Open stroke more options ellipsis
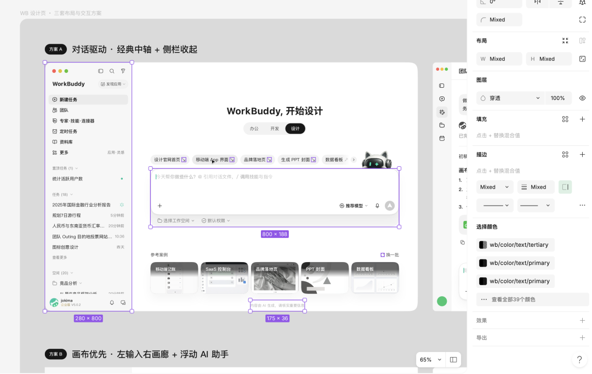 (x=582, y=206)
